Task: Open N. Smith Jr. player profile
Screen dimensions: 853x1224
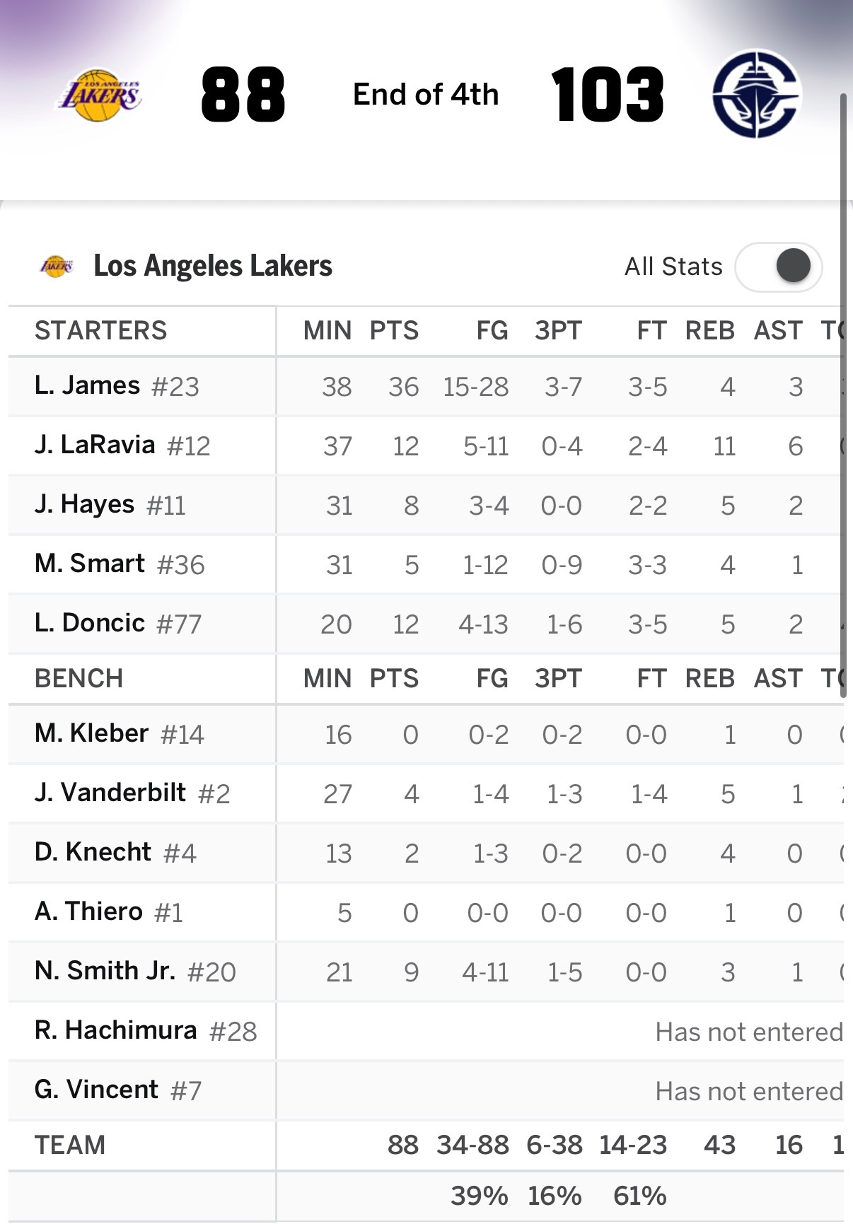Action: 105,972
